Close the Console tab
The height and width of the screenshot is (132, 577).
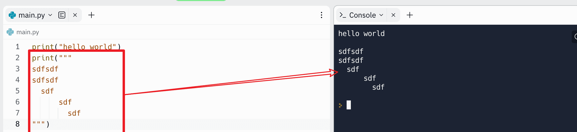pos(393,15)
